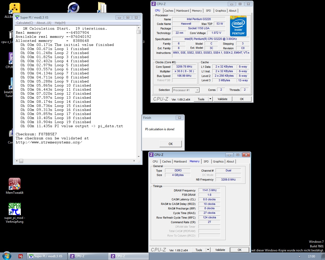Click Super PI vertical scrollbar down arrow

[x=139, y=157]
